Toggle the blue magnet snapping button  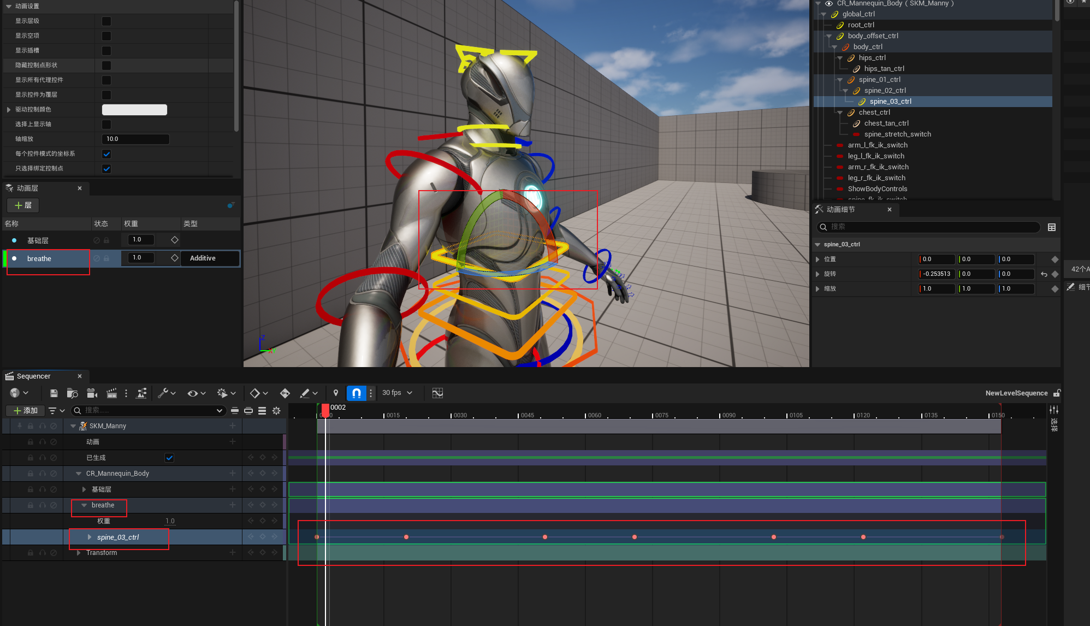coord(356,393)
